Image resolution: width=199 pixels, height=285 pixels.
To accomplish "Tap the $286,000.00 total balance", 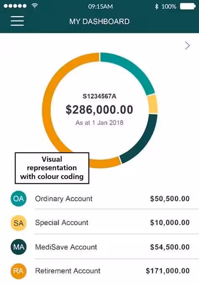I will click(x=99, y=110).
